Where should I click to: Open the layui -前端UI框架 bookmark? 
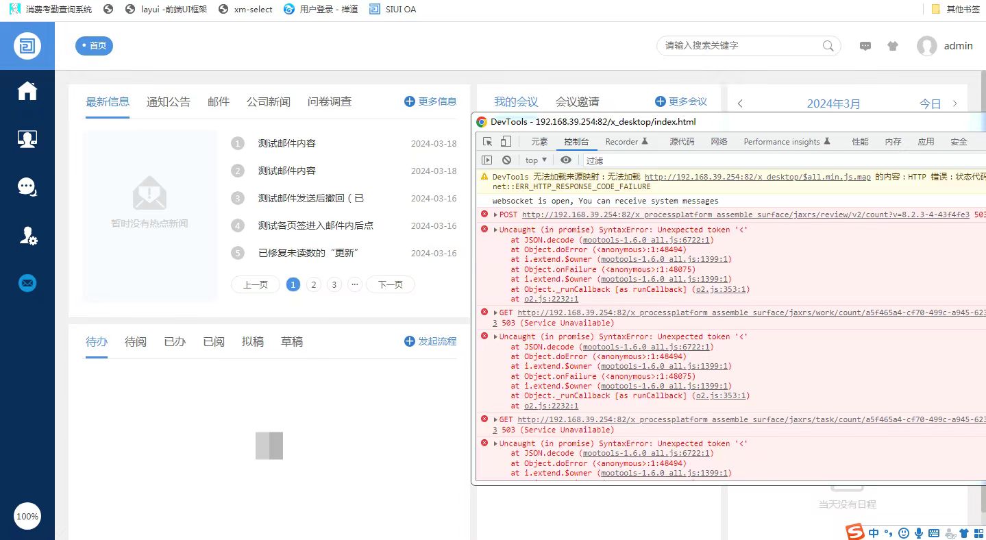[x=167, y=10]
